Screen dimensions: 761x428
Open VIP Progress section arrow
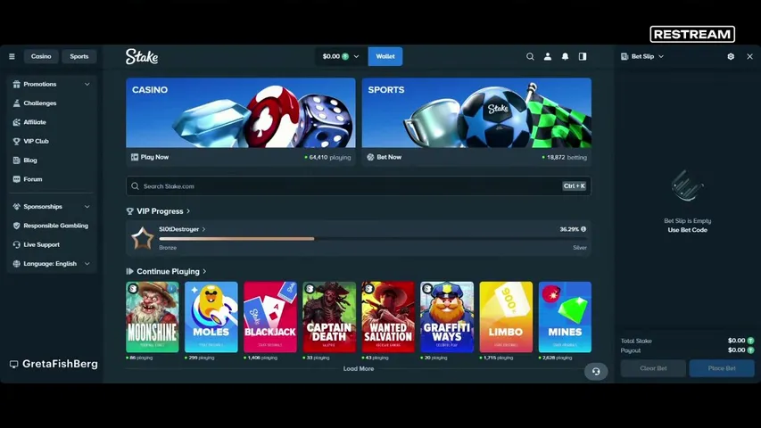[188, 211]
